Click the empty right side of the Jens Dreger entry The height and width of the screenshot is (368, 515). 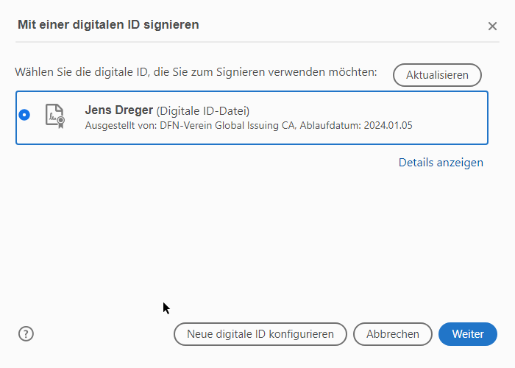450,118
